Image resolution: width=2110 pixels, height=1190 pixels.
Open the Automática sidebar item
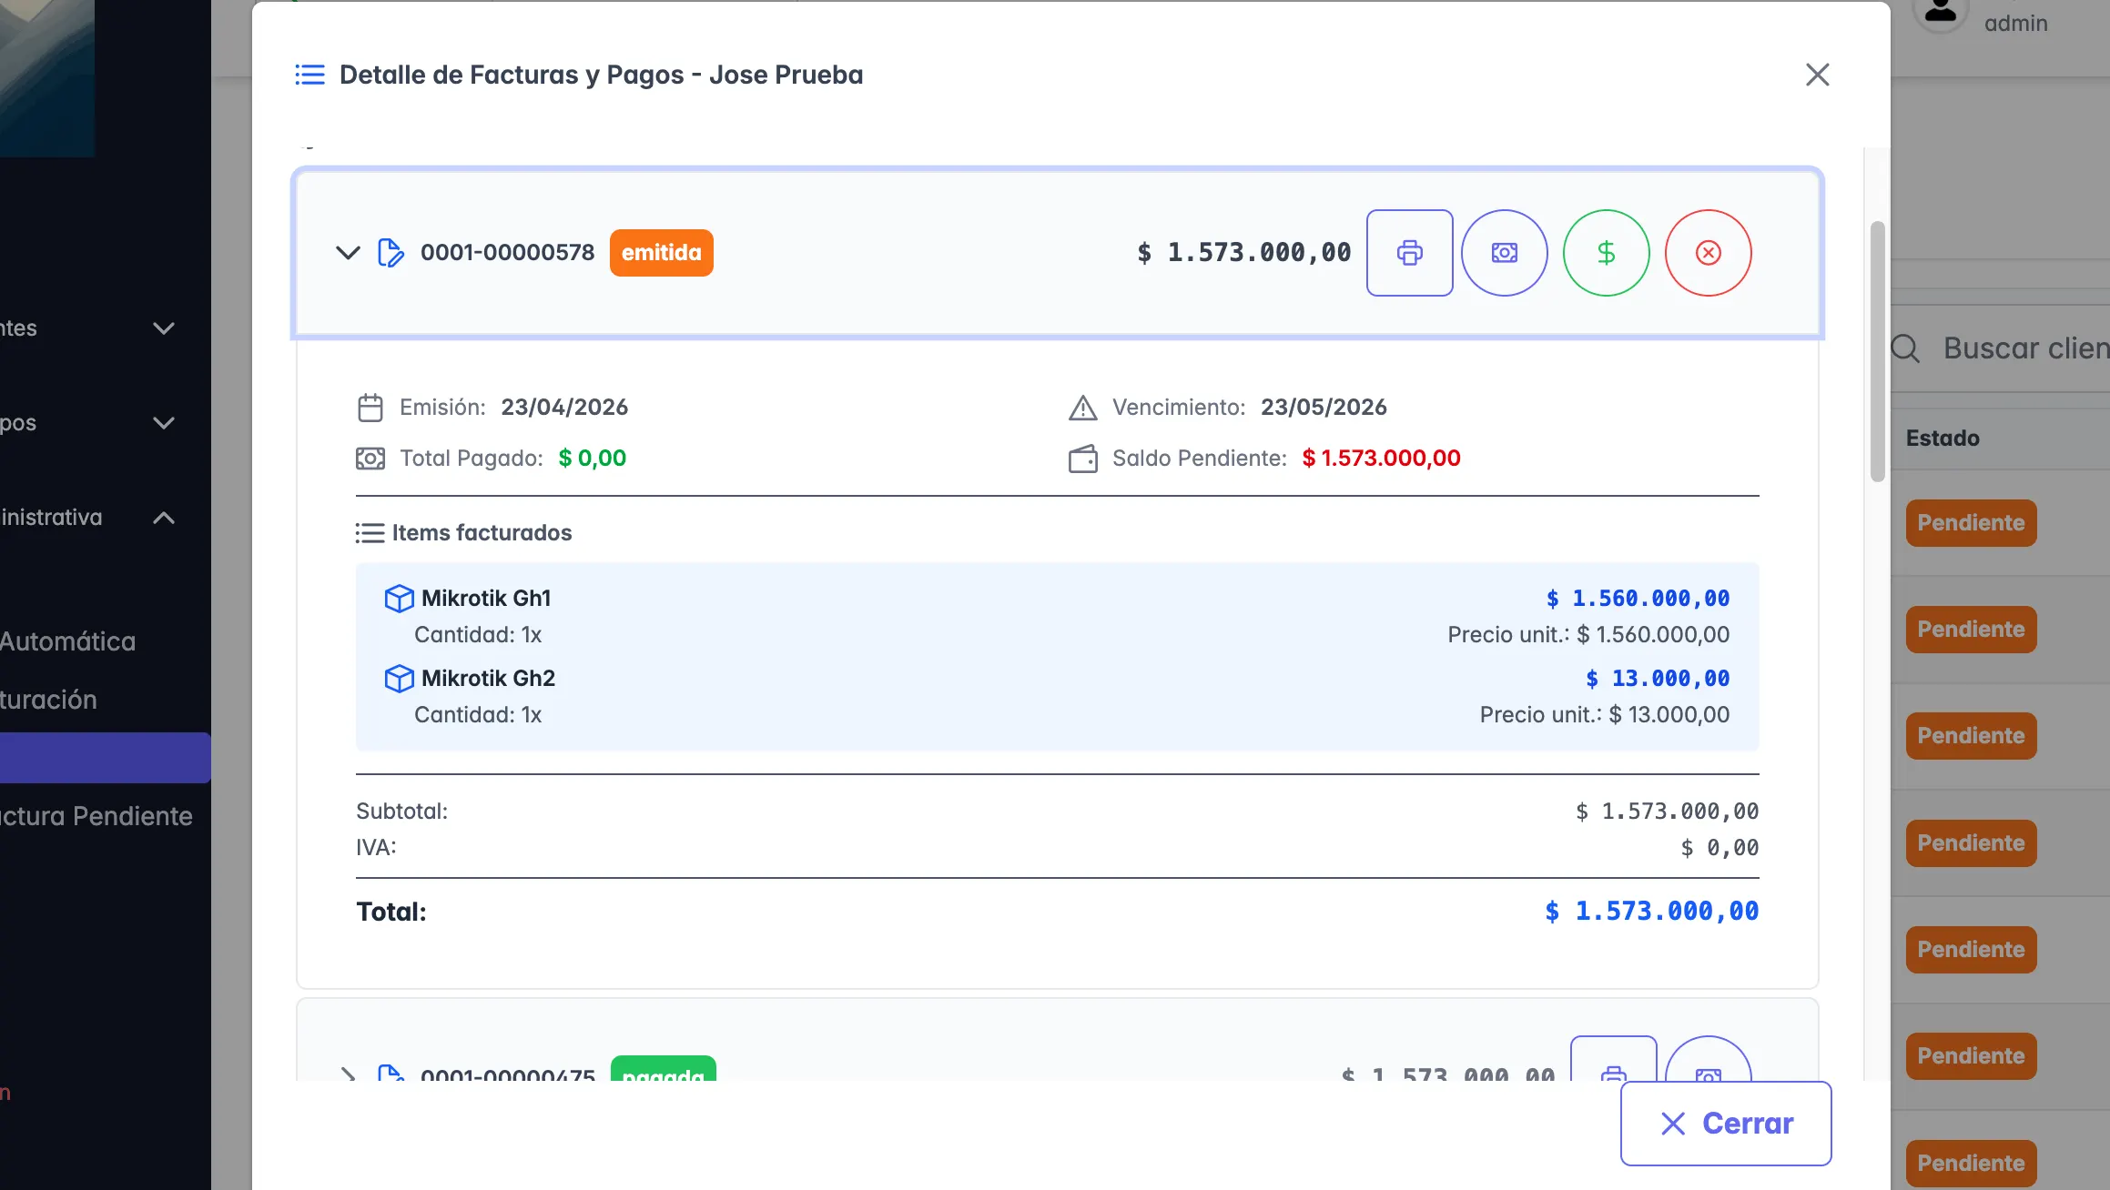(68, 641)
